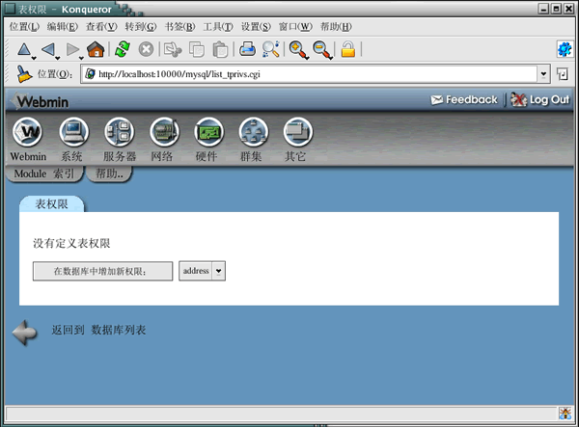Click the security padlock icon
This screenshot has width=579, height=427.
[347, 49]
